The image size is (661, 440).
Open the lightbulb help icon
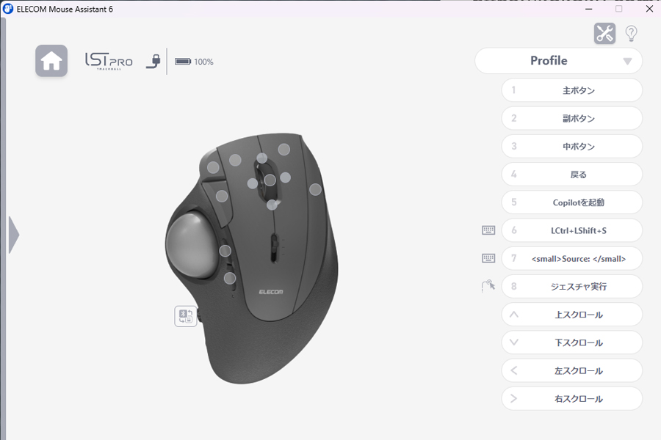(631, 33)
